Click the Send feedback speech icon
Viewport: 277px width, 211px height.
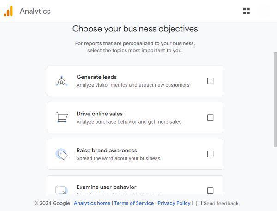click(199, 203)
